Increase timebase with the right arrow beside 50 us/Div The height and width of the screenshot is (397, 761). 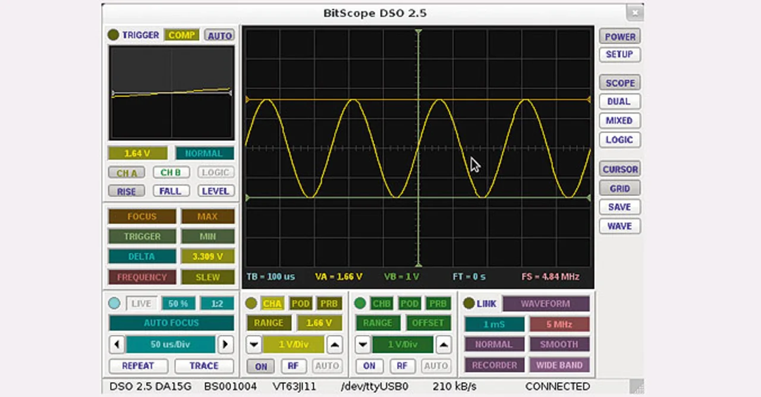tap(225, 344)
